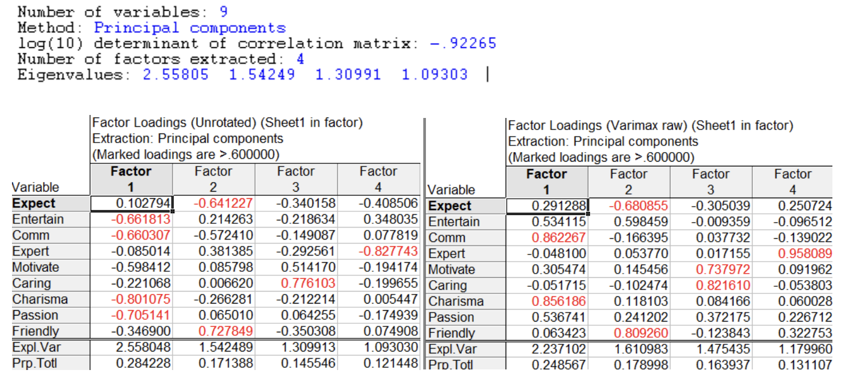This screenshot has height=382, width=842.
Task: Click the eigenvalue 1.09303
Action: 434,75
